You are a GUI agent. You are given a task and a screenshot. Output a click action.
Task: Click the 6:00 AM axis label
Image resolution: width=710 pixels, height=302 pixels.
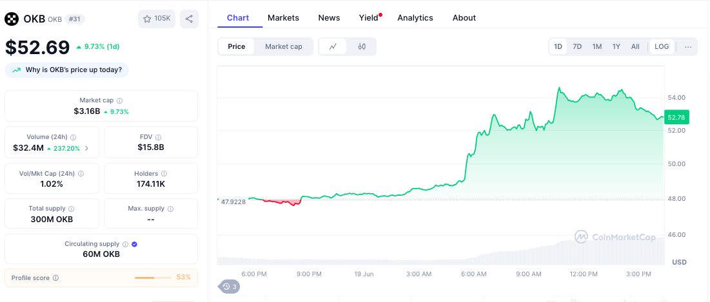[473, 274]
